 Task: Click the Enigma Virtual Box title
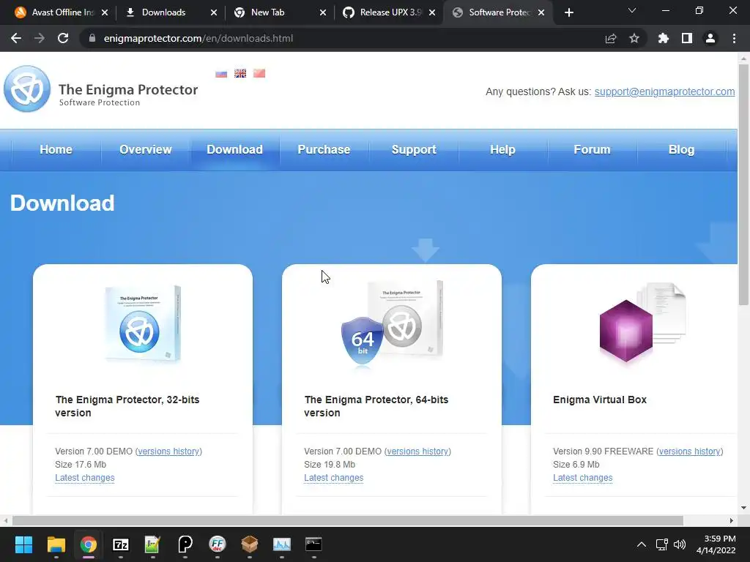click(x=600, y=400)
